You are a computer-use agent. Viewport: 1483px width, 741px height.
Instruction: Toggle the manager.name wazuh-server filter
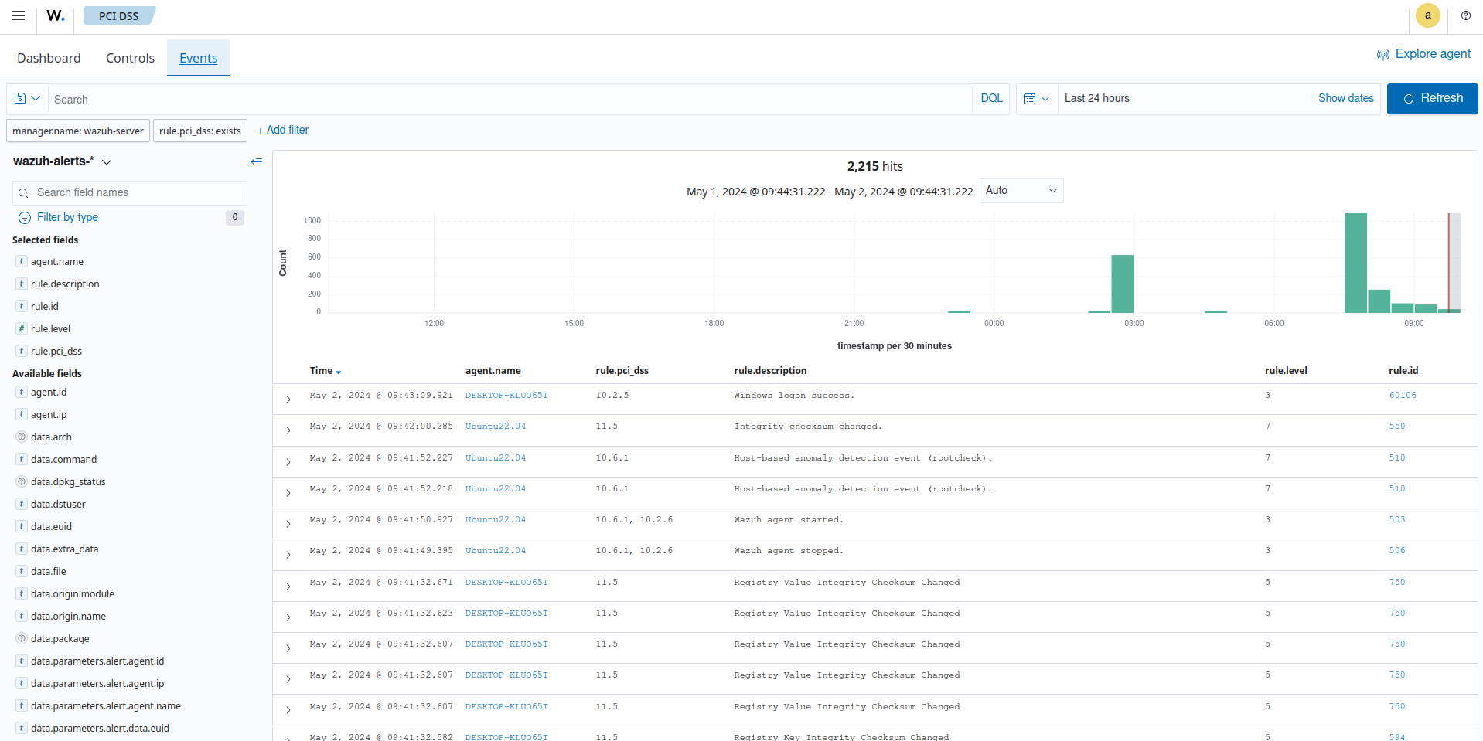point(78,131)
